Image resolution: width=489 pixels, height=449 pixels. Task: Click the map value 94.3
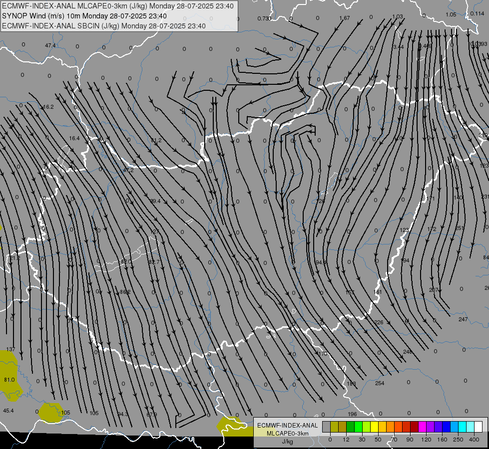coord(123,414)
